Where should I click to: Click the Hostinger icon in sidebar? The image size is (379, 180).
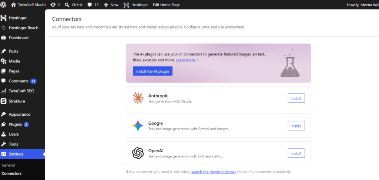point(3,18)
